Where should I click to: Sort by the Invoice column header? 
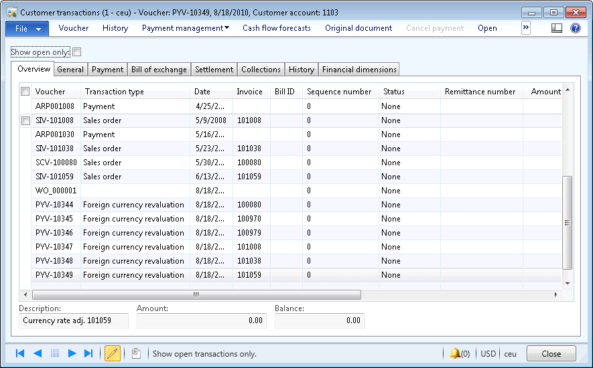tap(251, 92)
